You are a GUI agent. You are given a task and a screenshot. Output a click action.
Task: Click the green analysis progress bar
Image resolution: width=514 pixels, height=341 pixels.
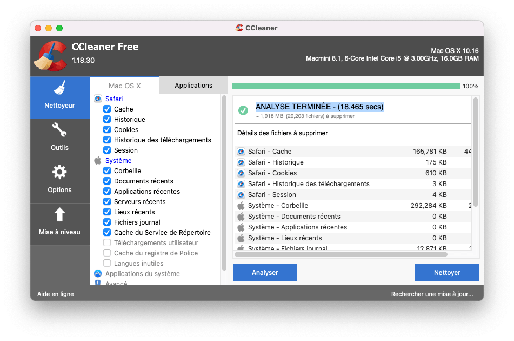346,86
